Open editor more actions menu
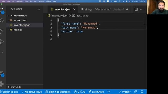Viewport: 168px width, 94px height. [142, 9]
